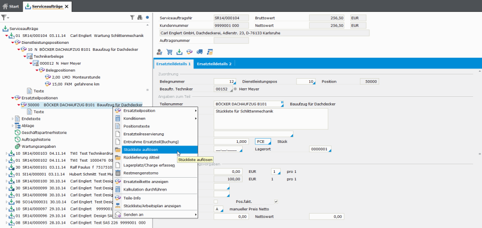Viewport: 482px width, 228px height.
Task: Click the Teilenummer input field
Action: (x=248, y=104)
